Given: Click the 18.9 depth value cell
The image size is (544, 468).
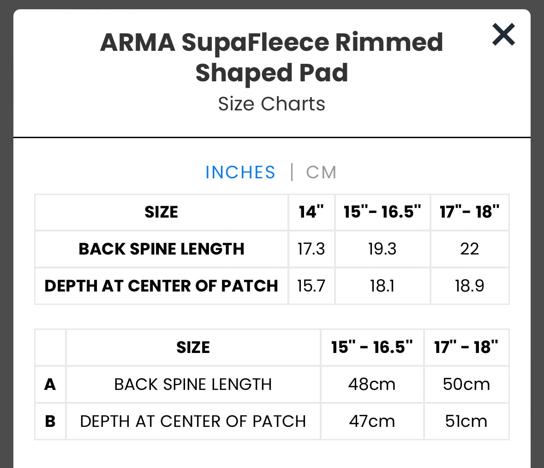Looking at the screenshot, I should 469,286.
